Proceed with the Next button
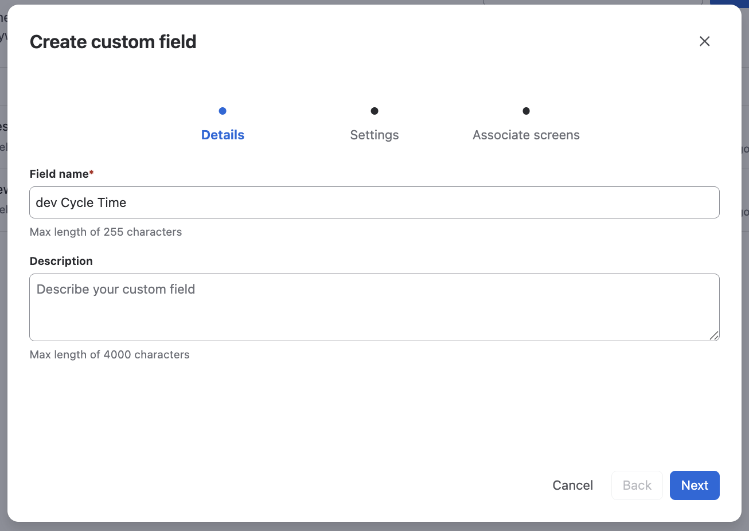 pos(695,485)
